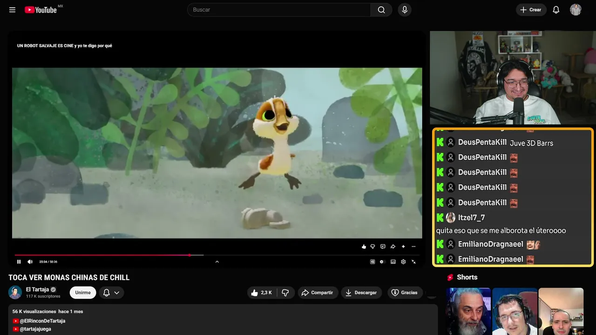This screenshot has height=335, width=596.
Task: Click the Descargar button
Action: (361, 293)
